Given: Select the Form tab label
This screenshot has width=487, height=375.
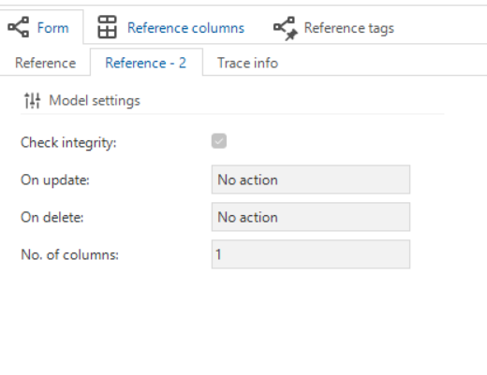Looking at the screenshot, I should pos(53,28).
